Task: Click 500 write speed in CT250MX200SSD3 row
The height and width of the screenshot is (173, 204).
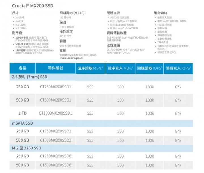Action: [x=120, y=131]
